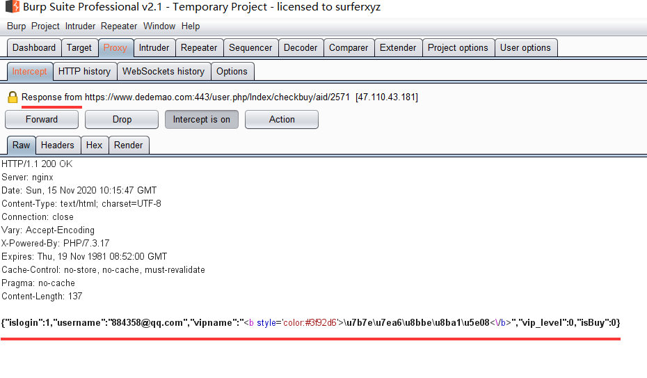Switch to the Dashboard tab
This screenshot has width=647, height=378.
pyautogui.click(x=34, y=48)
